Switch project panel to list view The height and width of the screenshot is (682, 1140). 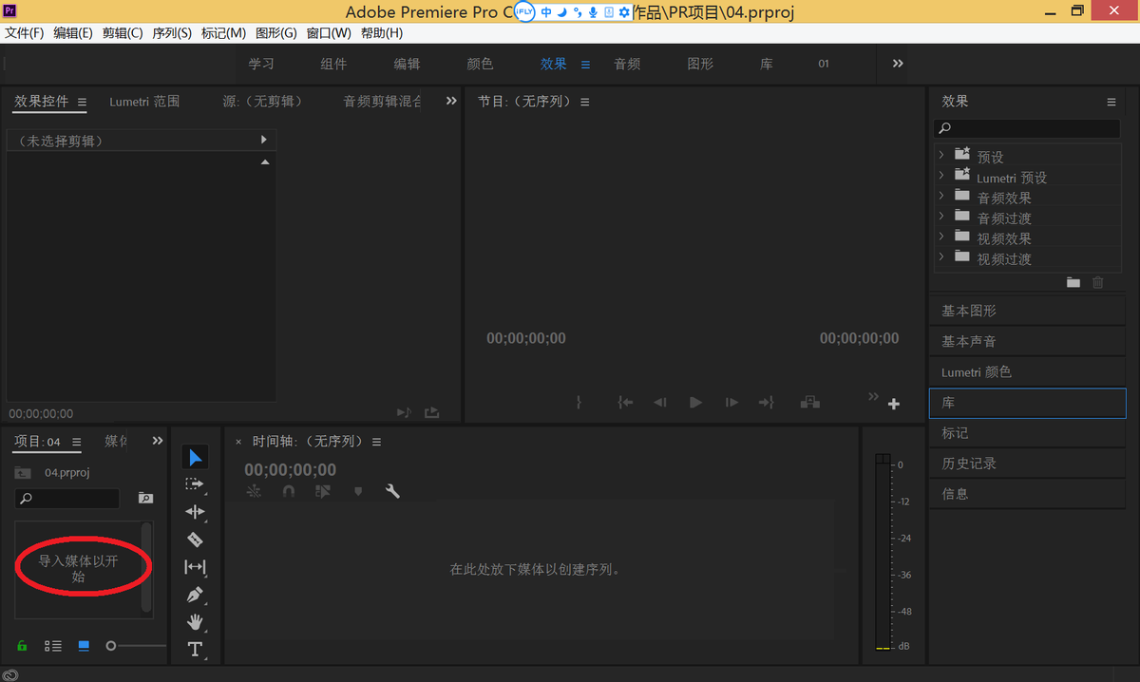(x=53, y=646)
